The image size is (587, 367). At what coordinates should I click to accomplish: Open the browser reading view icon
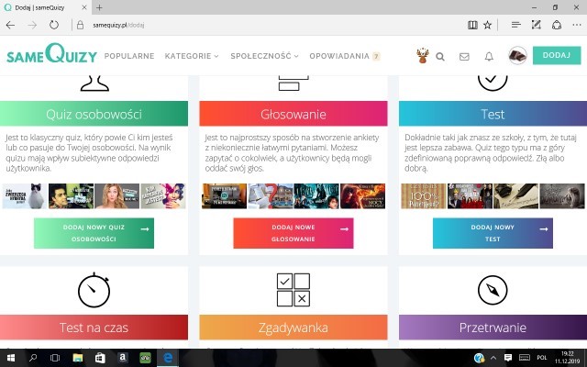click(472, 25)
